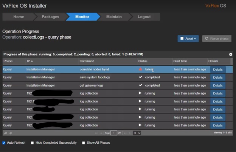Select the Logout navigation step
236x152 pixels.
[x=145, y=17]
